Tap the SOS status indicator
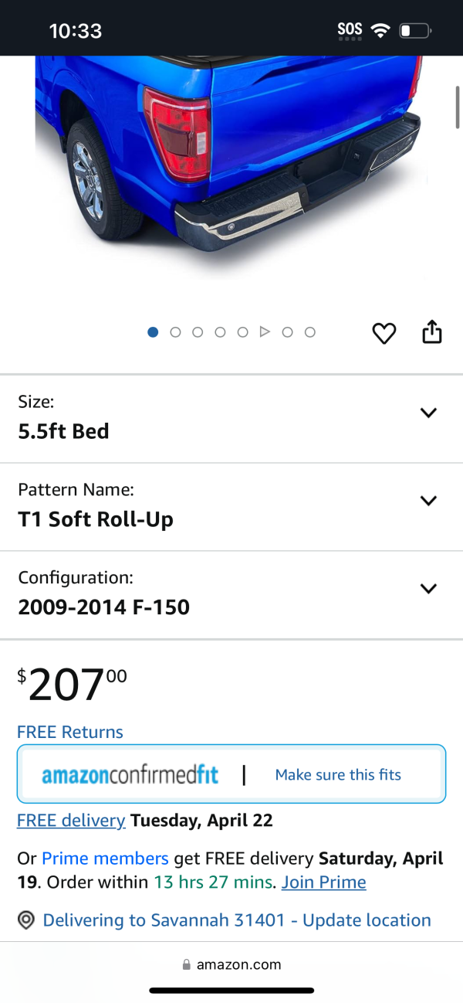 pos(350,31)
